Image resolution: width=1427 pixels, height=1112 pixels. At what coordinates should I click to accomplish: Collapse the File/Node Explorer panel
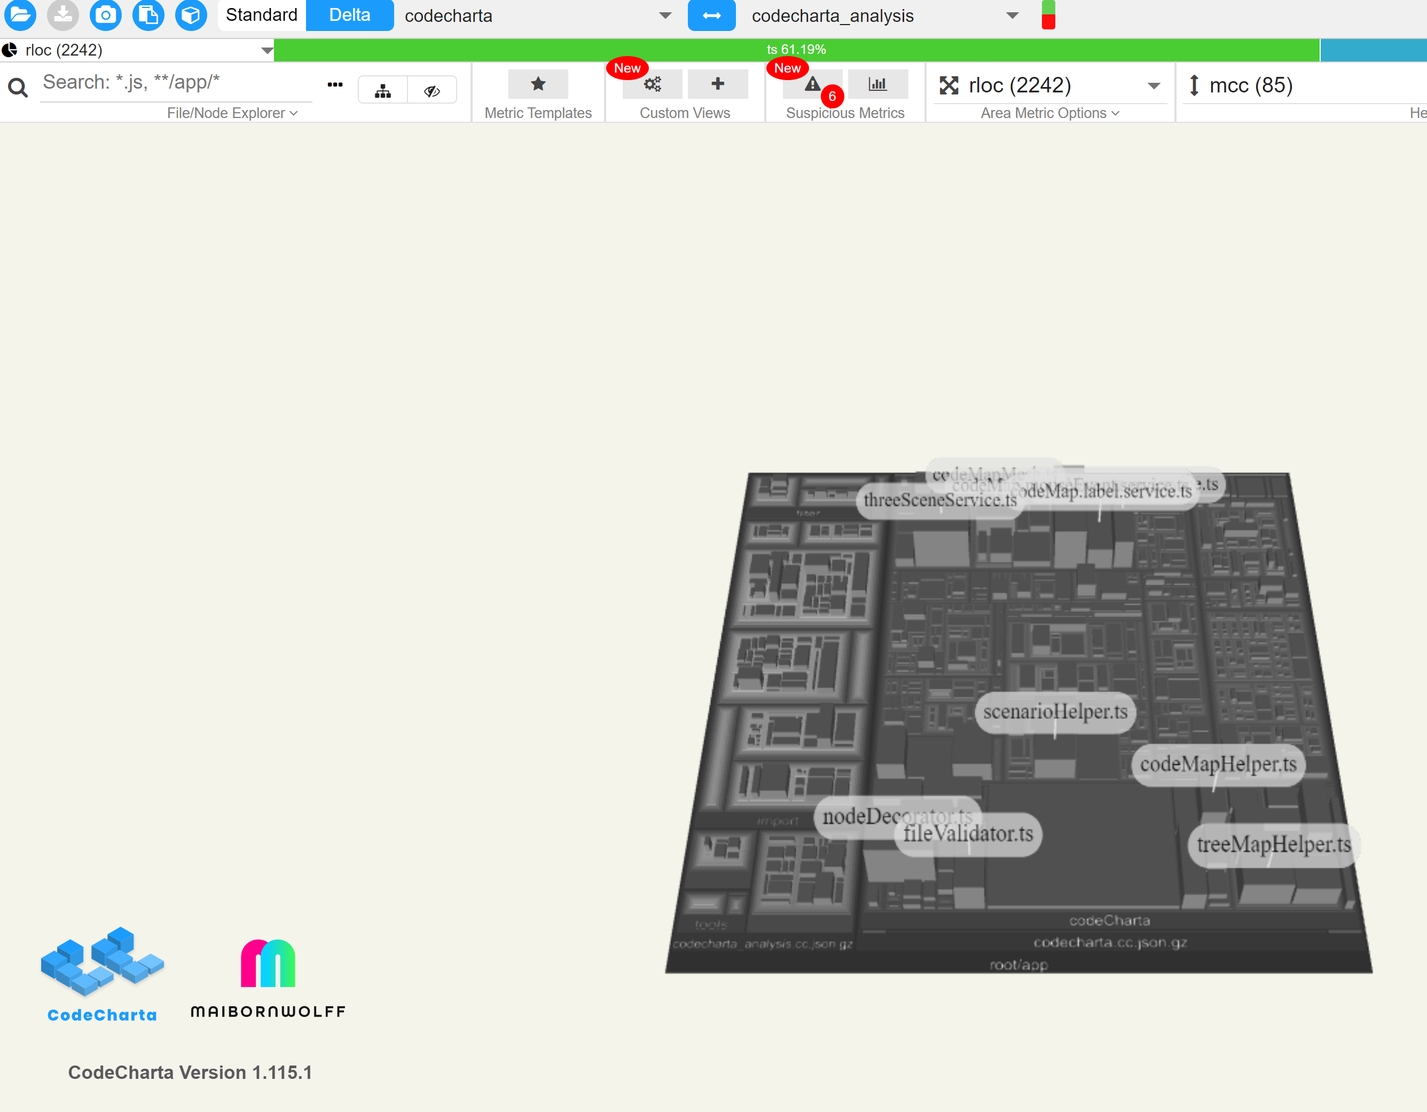[232, 113]
